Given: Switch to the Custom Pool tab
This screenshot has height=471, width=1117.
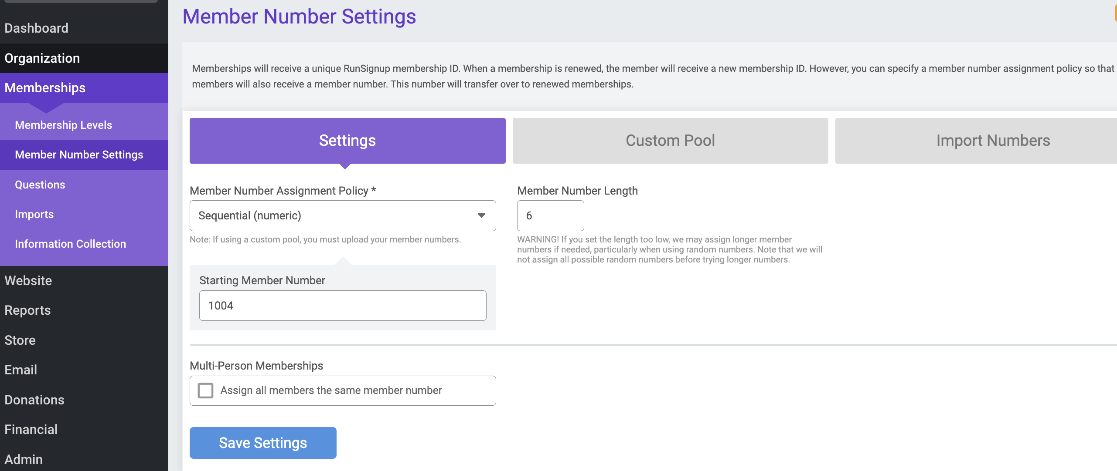Looking at the screenshot, I should (x=670, y=141).
